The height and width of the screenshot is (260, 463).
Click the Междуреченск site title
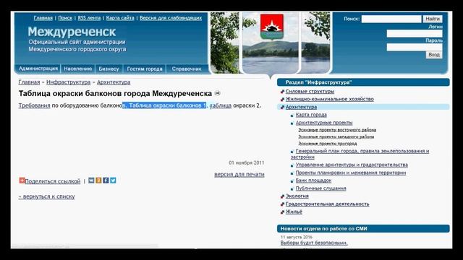72,32
